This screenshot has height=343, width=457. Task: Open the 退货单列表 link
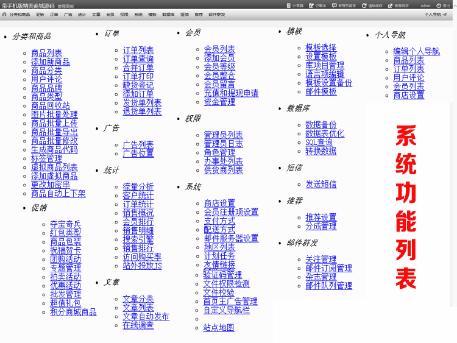(x=142, y=111)
